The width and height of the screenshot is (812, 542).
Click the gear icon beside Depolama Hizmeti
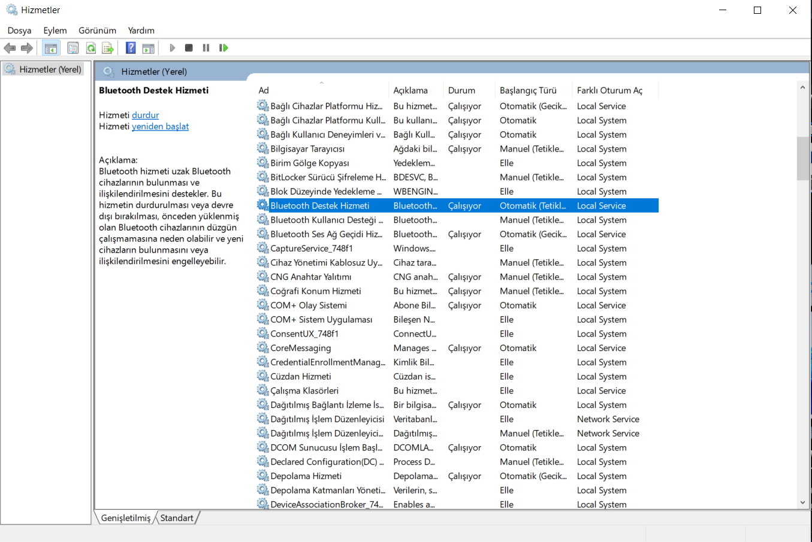pos(262,476)
